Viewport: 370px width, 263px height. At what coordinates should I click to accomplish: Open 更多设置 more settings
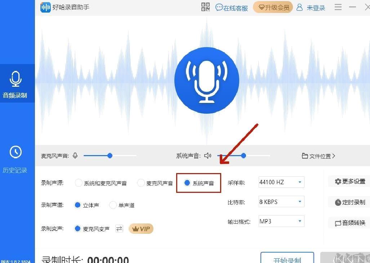click(350, 181)
